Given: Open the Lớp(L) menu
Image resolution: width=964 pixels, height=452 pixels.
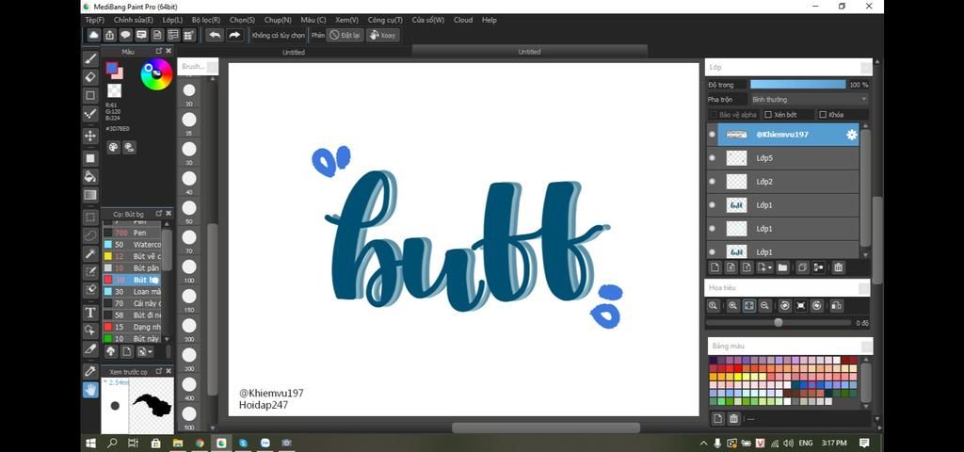Looking at the screenshot, I should [172, 20].
